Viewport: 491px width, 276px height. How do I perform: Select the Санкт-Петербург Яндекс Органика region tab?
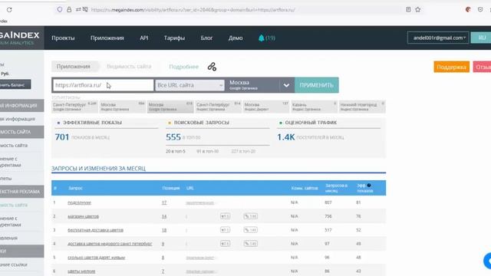(x=218, y=107)
